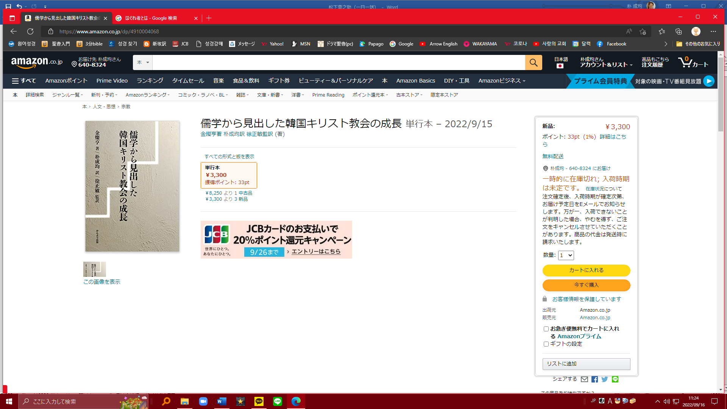Open the Facebook bookmark
This screenshot has width=727, height=409.
pyautogui.click(x=612, y=44)
